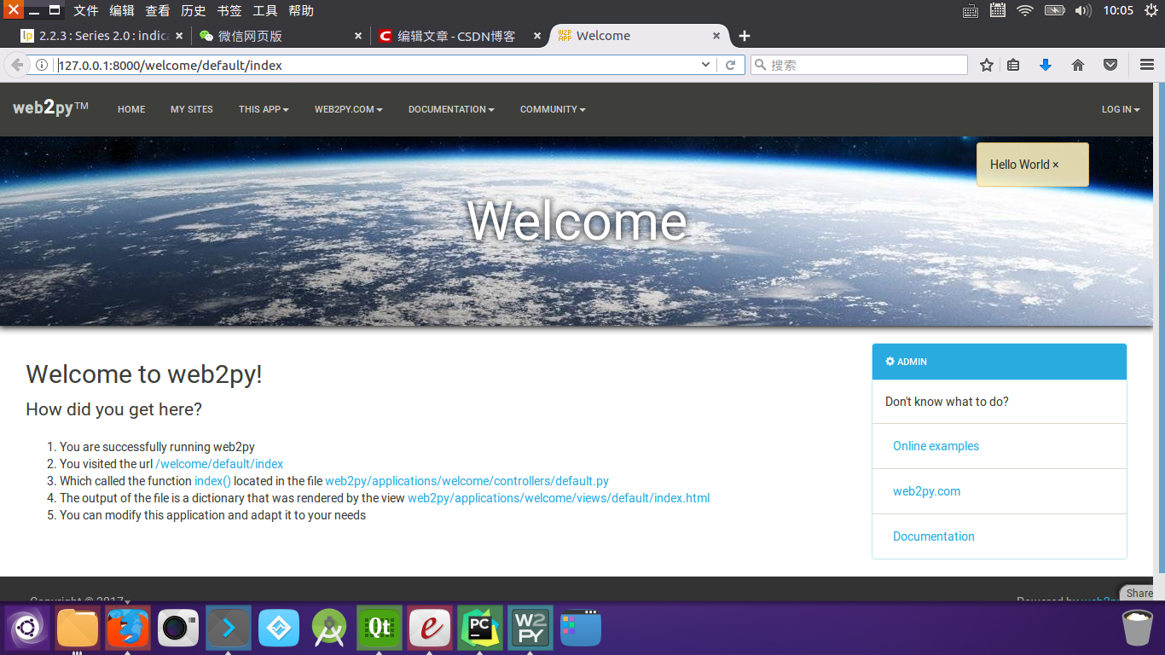1165x655 pixels.
Task: Switch to the 微信网页版 tab
Action: [x=281, y=36]
